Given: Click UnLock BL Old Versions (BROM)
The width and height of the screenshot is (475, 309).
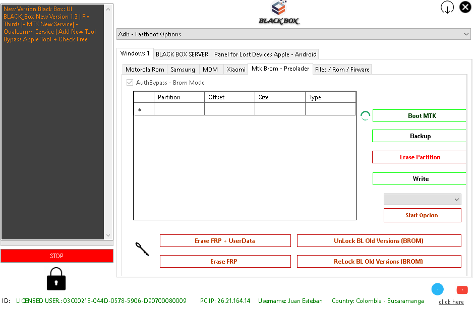Looking at the screenshot, I should (x=379, y=241).
